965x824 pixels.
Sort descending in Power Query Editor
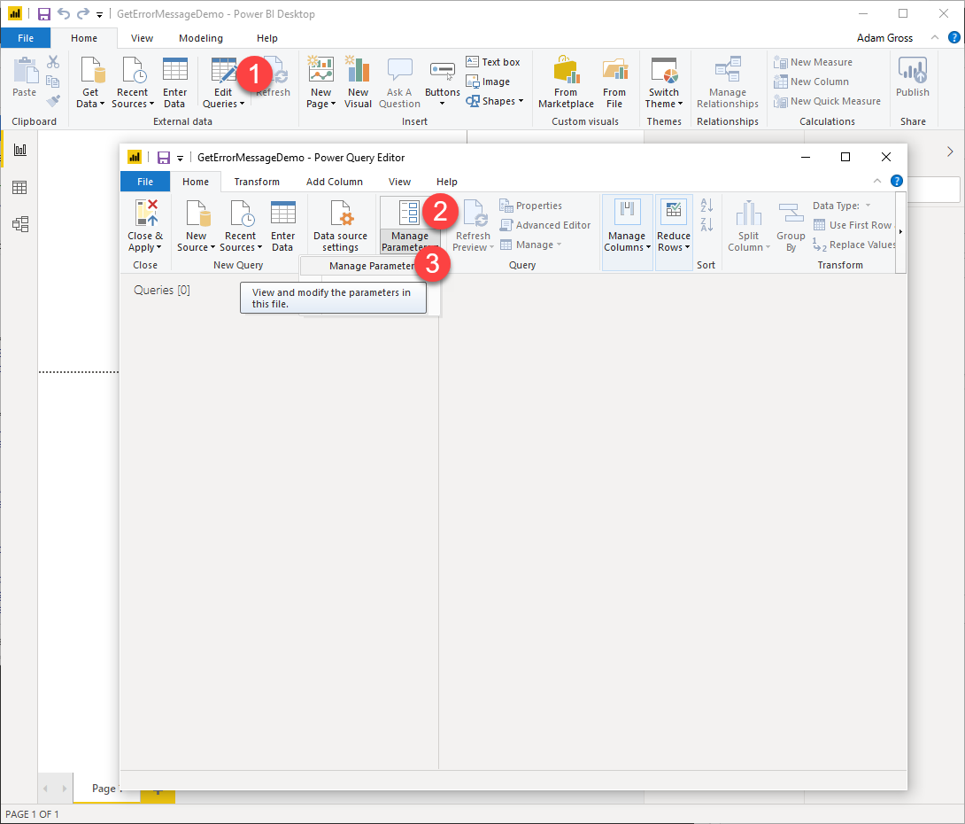[706, 225]
